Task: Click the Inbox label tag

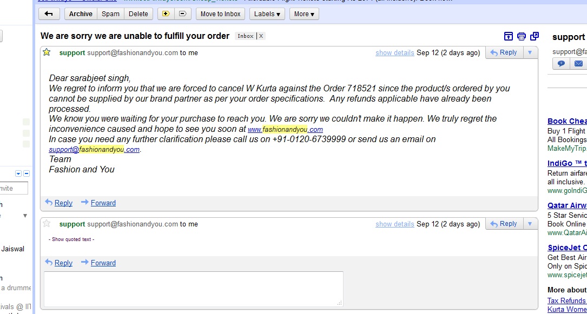Action: (x=245, y=36)
